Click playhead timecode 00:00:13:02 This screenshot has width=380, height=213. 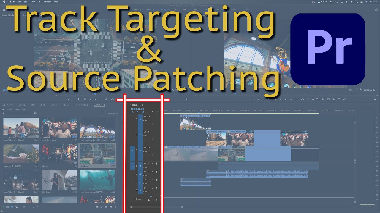[x=137, y=109]
